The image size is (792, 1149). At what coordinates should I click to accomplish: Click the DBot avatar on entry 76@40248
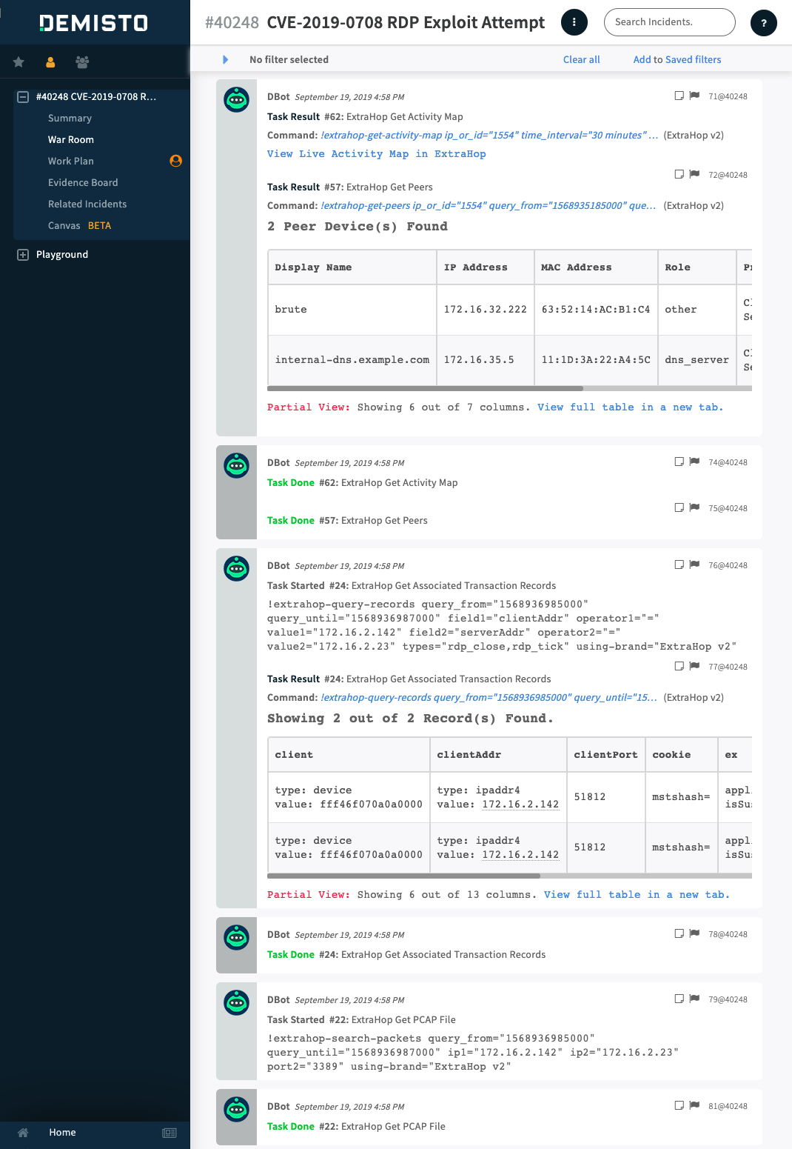(x=236, y=568)
